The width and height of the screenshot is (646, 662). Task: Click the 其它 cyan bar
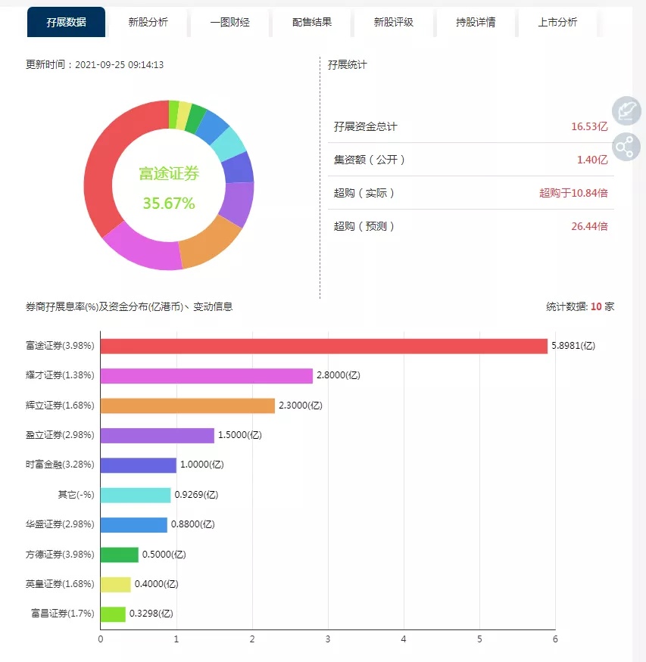[x=136, y=495]
